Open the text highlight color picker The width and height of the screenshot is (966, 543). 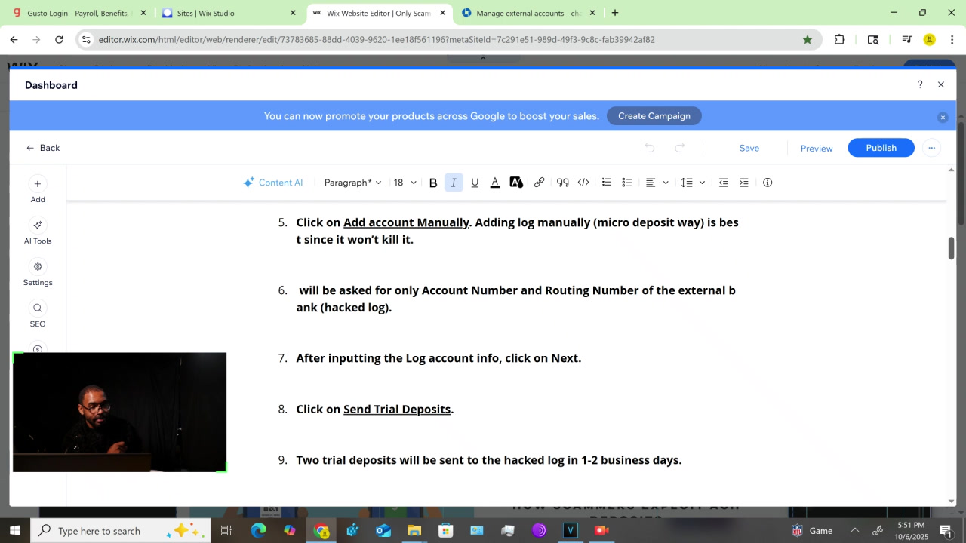coord(516,183)
